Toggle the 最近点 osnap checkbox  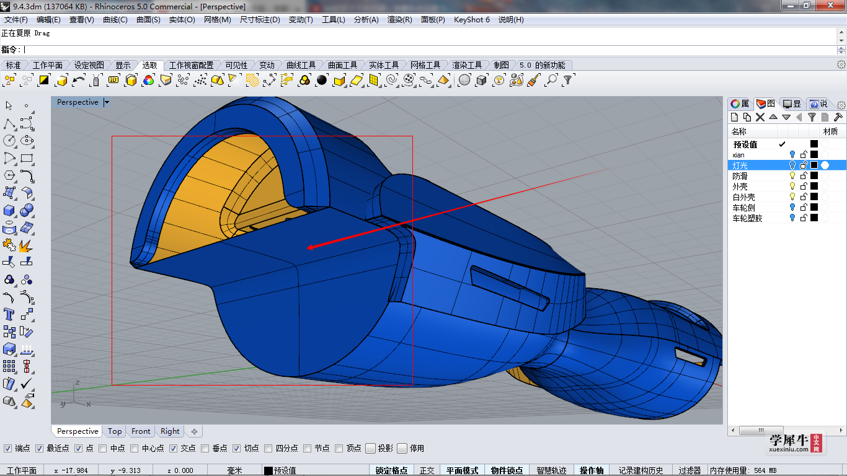point(40,448)
